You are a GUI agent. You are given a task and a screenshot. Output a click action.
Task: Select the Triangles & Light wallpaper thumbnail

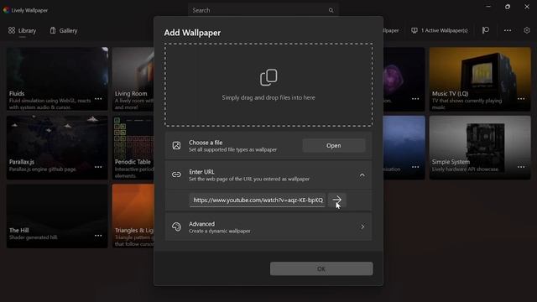click(x=133, y=216)
